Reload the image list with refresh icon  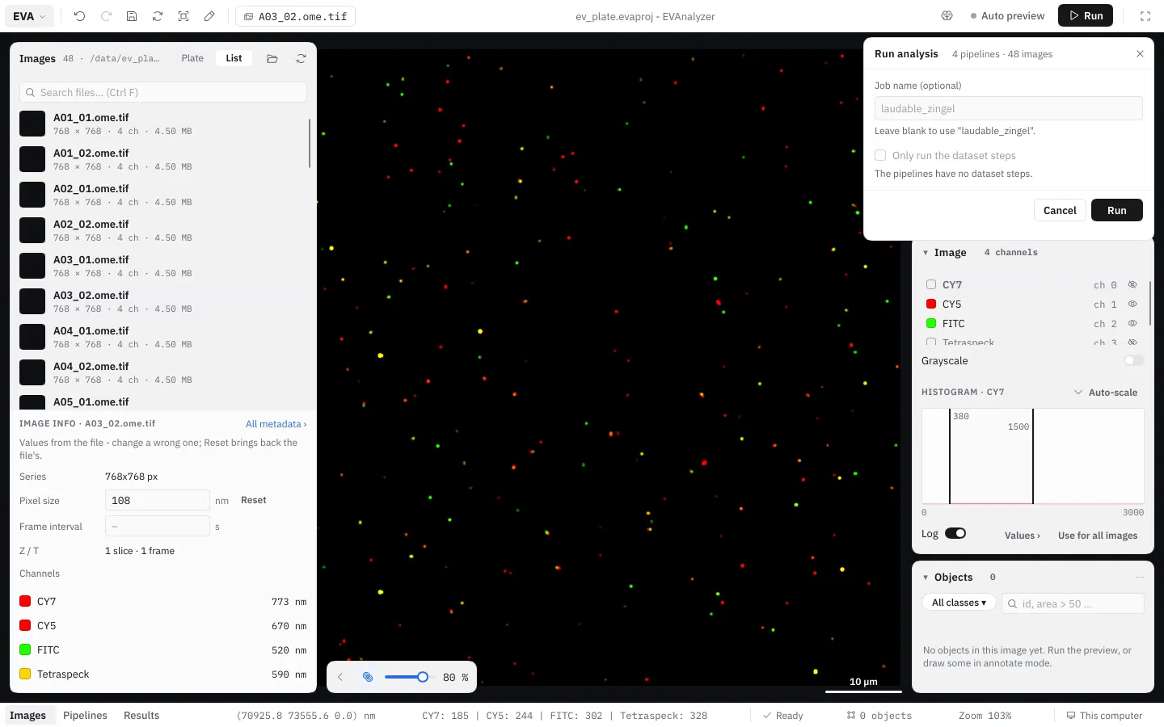301,59
